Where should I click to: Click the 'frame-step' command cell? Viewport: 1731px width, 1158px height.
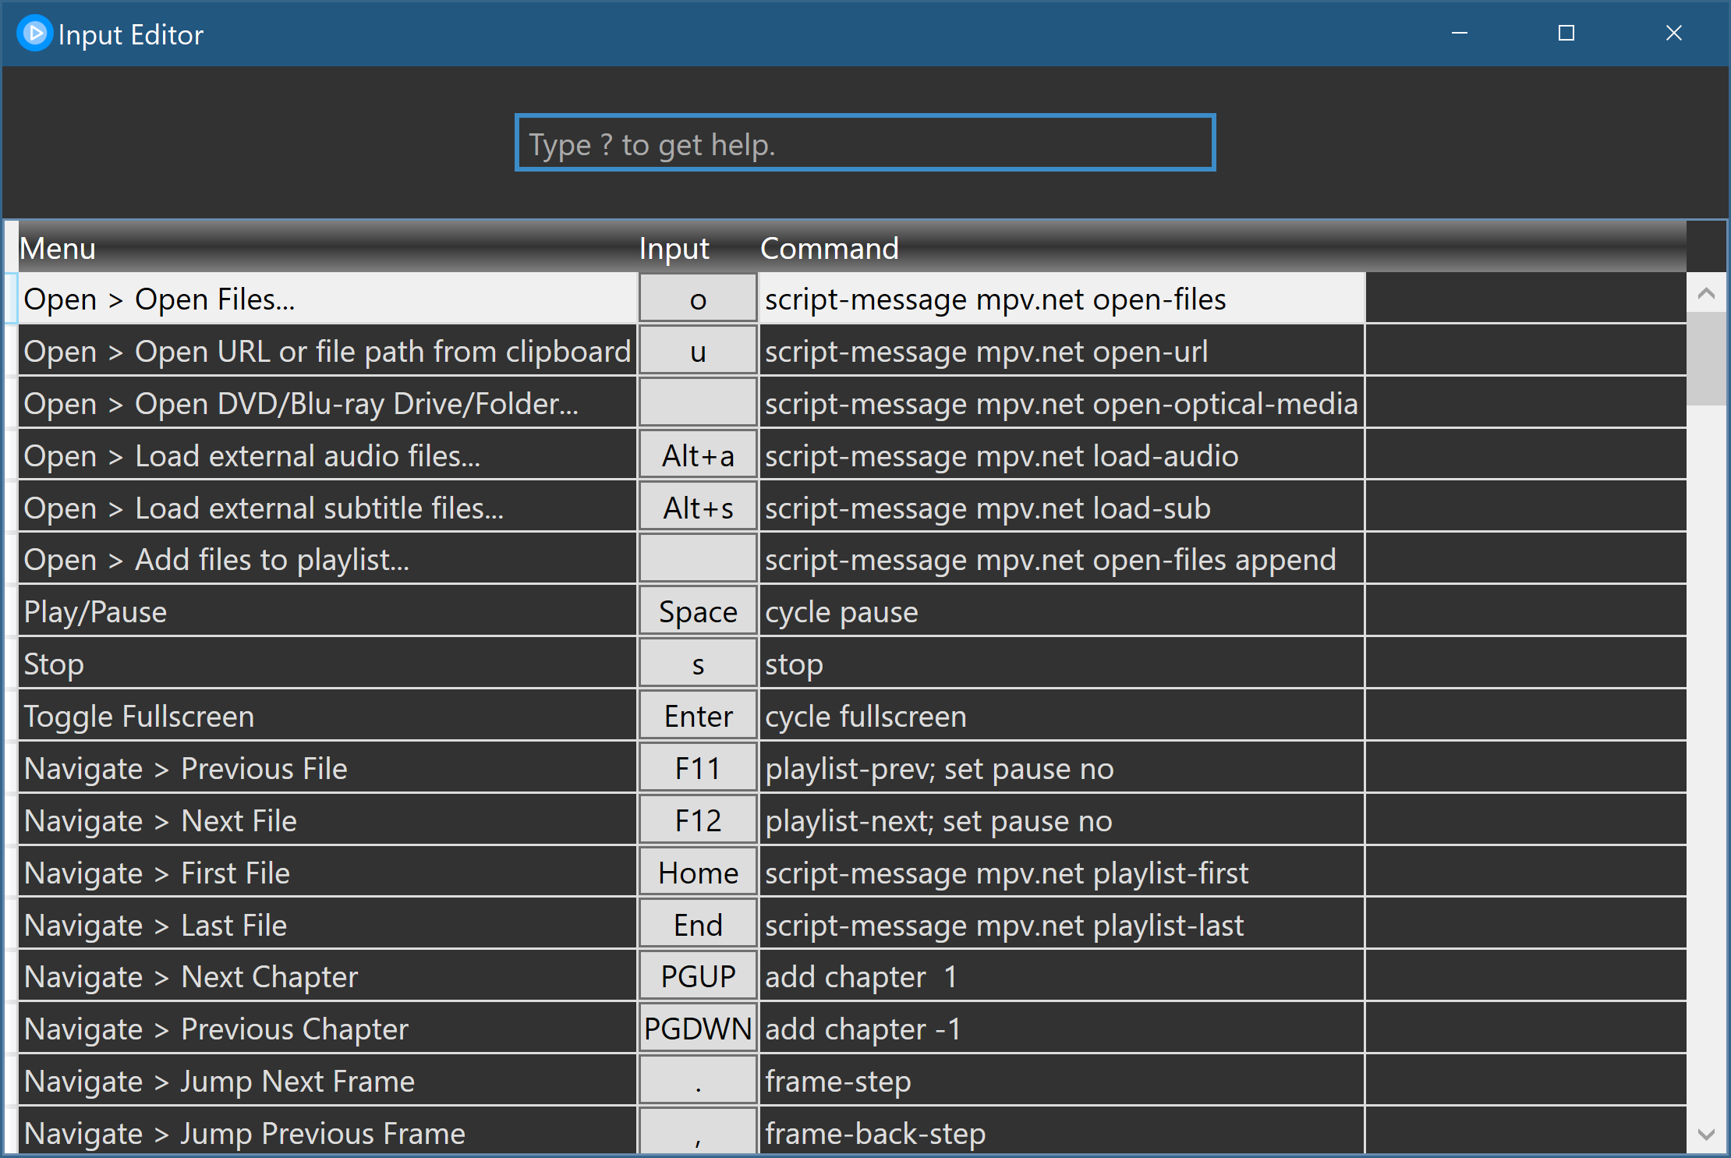point(1060,1082)
